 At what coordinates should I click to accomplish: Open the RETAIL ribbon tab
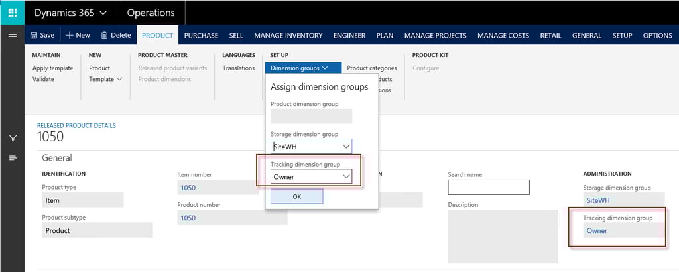click(551, 36)
